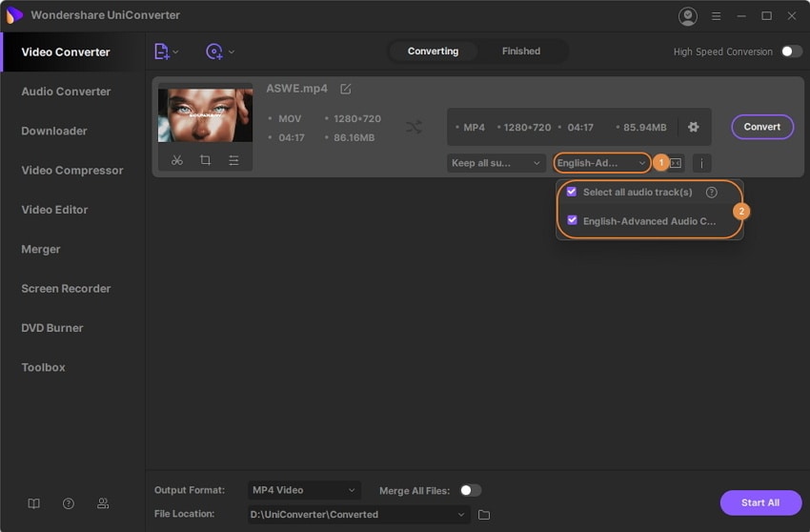Click the Start All button

tap(760, 502)
